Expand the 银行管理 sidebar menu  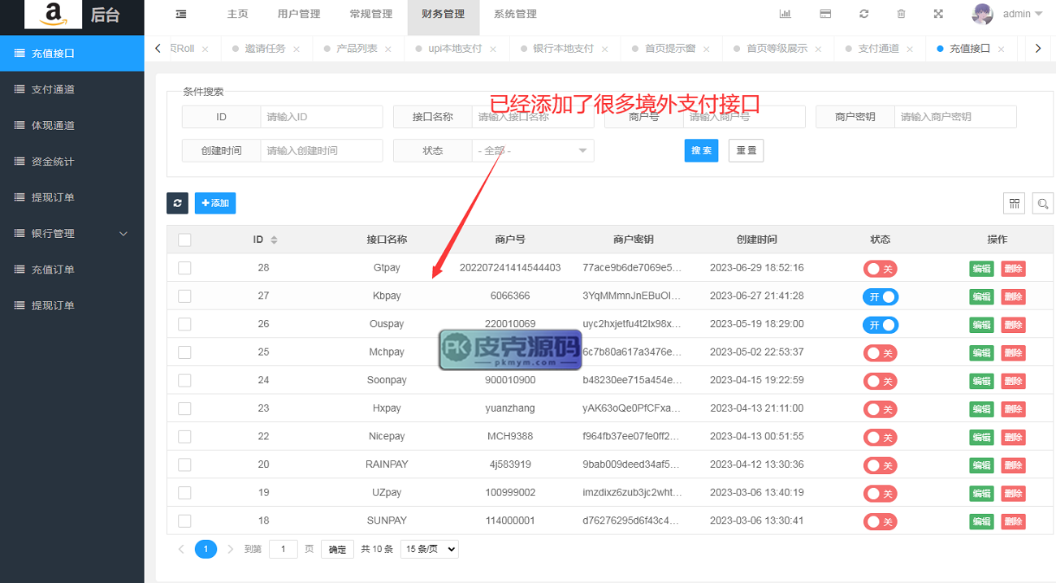(72, 234)
